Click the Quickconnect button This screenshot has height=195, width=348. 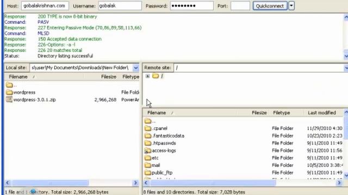pyautogui.click(x=270, y=6)
